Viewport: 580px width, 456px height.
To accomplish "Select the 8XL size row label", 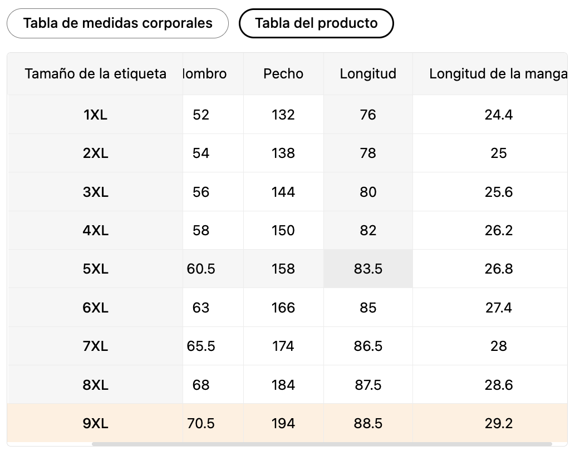I will [95, 385].
